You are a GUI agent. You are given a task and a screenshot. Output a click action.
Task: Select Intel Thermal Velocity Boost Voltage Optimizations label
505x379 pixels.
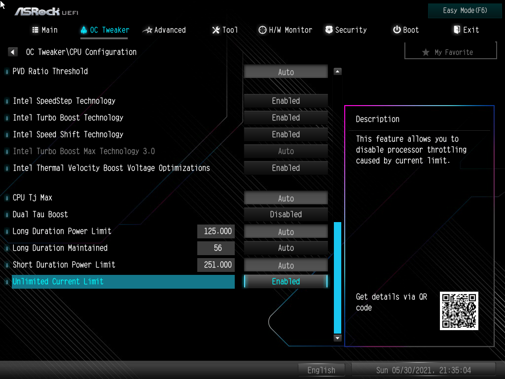tap(111, 168)
